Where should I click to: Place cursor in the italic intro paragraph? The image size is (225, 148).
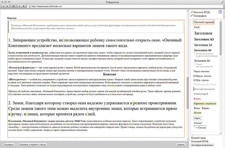94,27
